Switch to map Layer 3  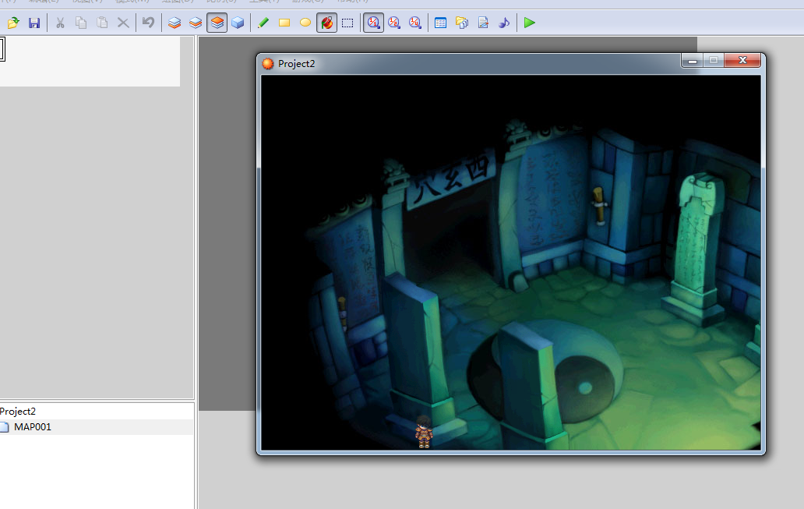(x=217, y=23)
